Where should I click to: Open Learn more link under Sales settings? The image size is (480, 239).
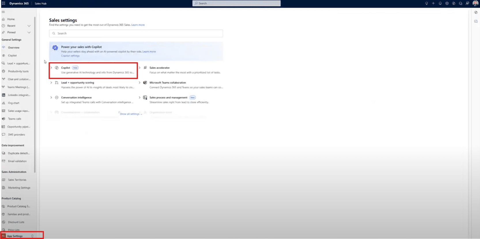coord(138,25)
